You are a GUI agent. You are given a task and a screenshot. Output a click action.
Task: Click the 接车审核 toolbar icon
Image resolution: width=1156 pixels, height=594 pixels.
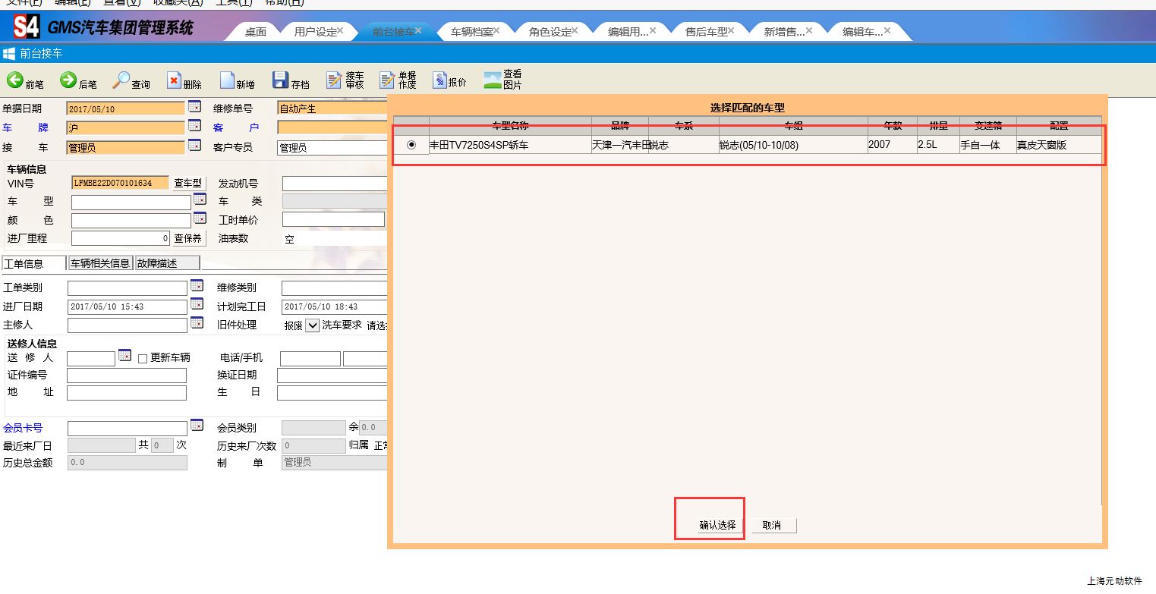coord(335,80)
